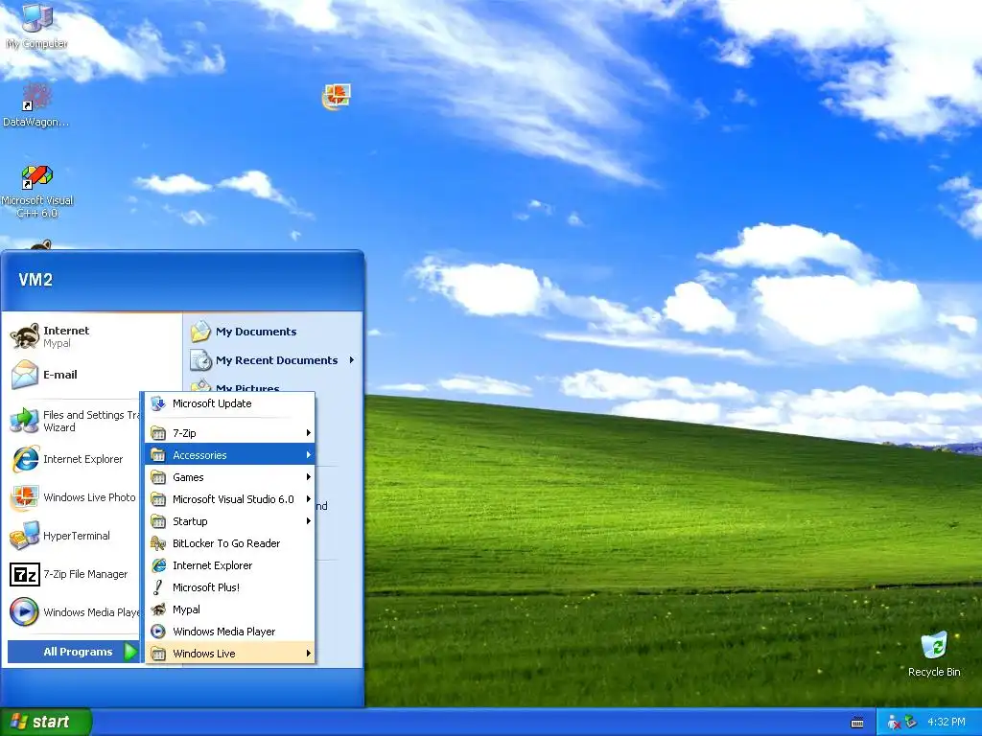The width and height of the screenshot is (982, 736).
Task: Open the Windows Live Photo Gallery icon
Action: [25, 497]
